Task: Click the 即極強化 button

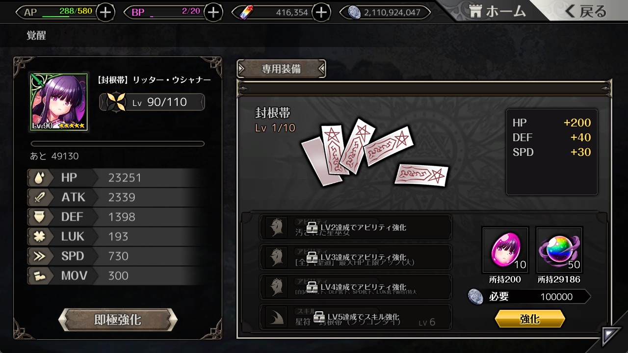Action: click(118, 320)
